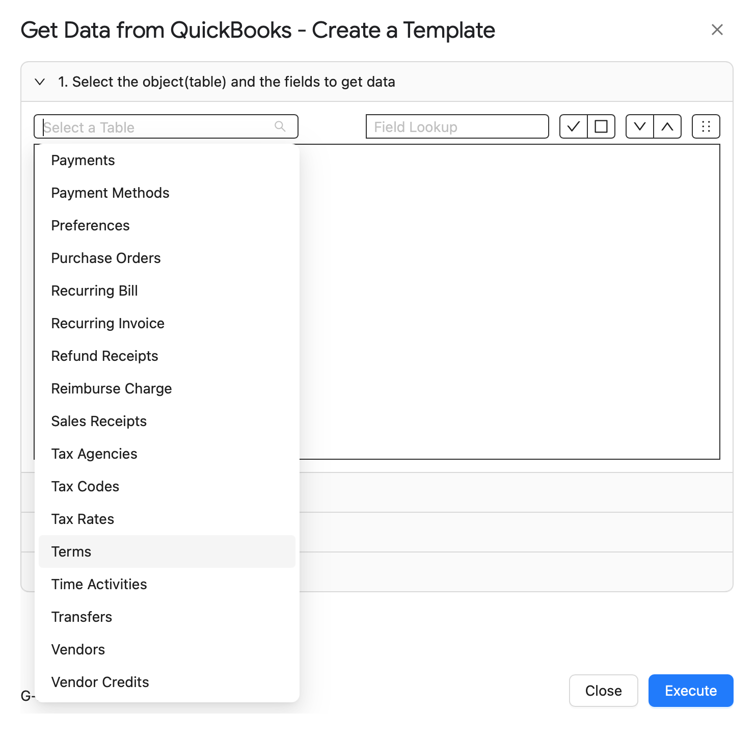
Task: Click the move field down arrow icon
Action: click(640, 126)
